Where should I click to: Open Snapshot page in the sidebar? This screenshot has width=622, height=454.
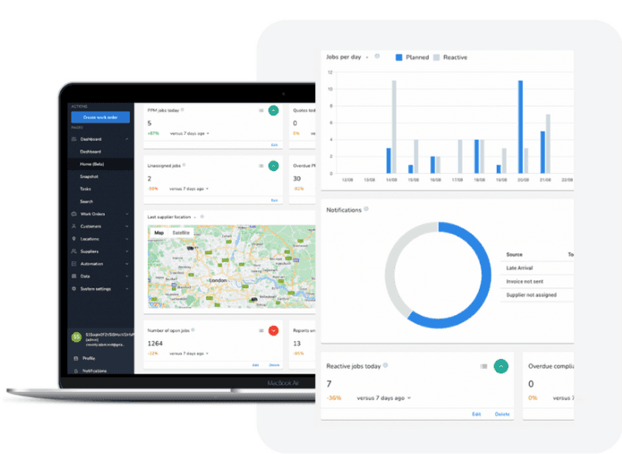pyautogui.click(x=89, y=176)
